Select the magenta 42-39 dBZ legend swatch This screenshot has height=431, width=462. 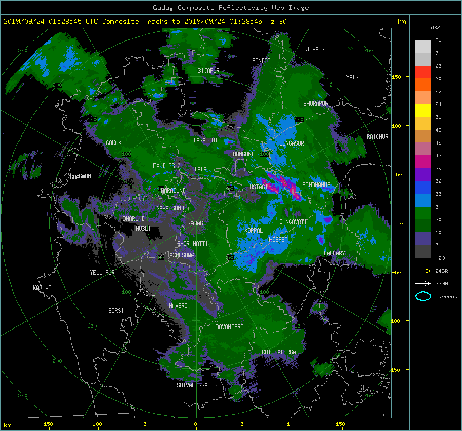click(423, 161)
